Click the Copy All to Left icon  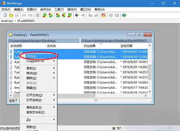pyautogui.click(x=117, y=15)
